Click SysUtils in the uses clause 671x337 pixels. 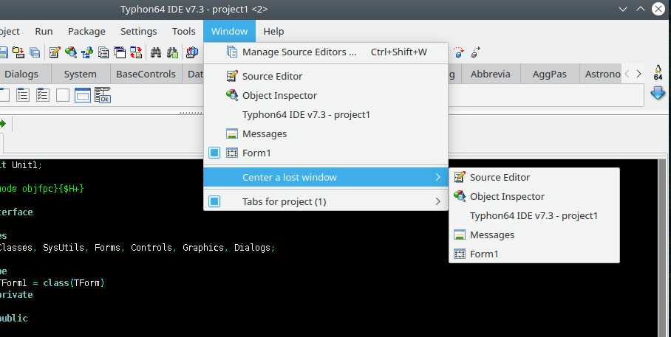click(64, 248)
